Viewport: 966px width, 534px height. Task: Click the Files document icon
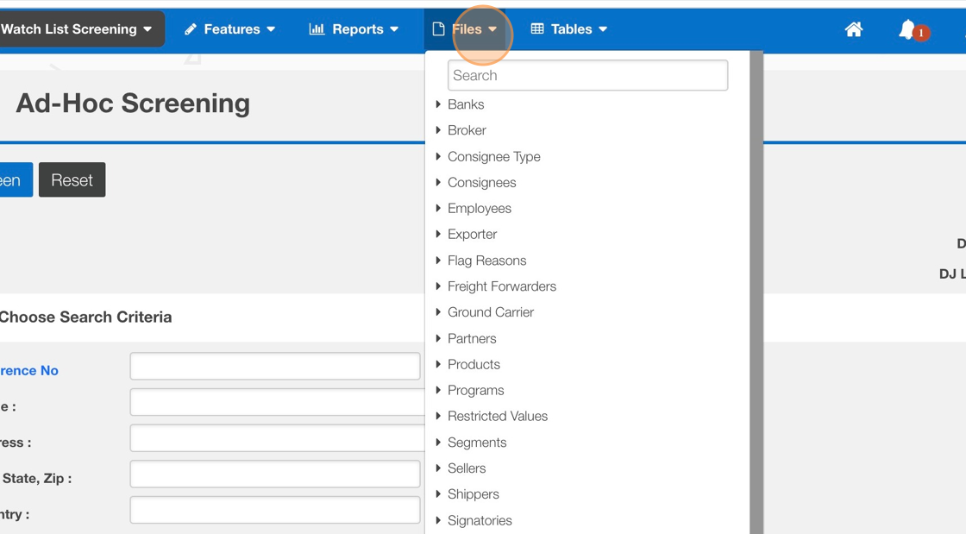pyautogui.click(x=438, y=29)
